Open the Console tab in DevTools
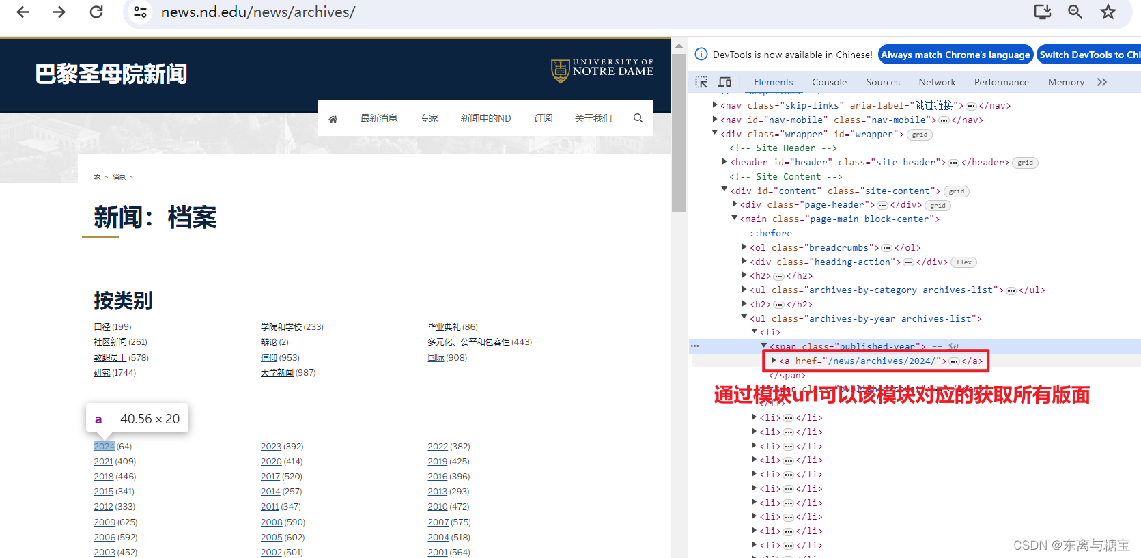The height and width of the screenshot is (558, 1141). click(829, 82)
